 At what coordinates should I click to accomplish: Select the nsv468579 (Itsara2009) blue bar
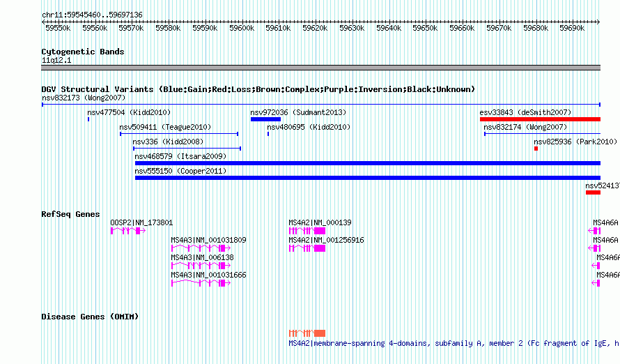click(368, 163)
